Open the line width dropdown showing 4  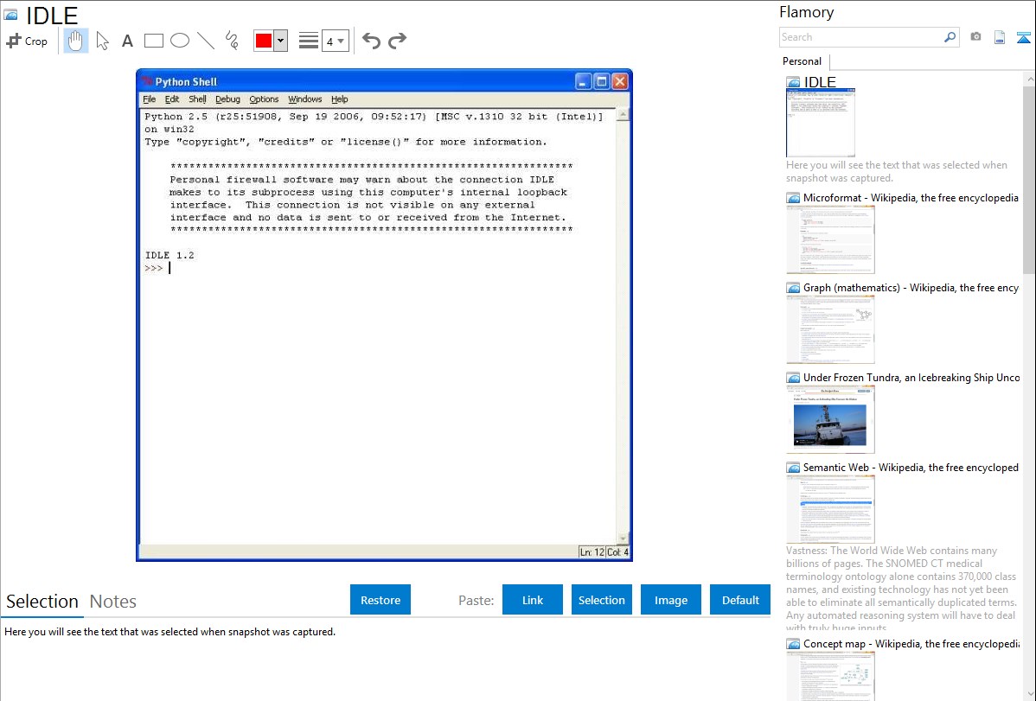pyautogui.click(x=335, y=41)
